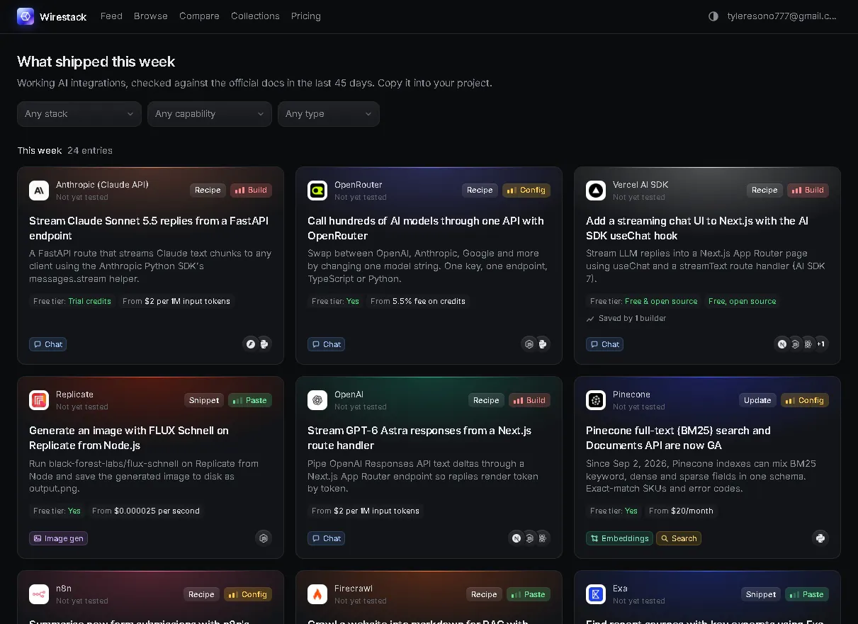Go to the Collections nav item
This screenshot has width=858, height=624.
point(255,16)
